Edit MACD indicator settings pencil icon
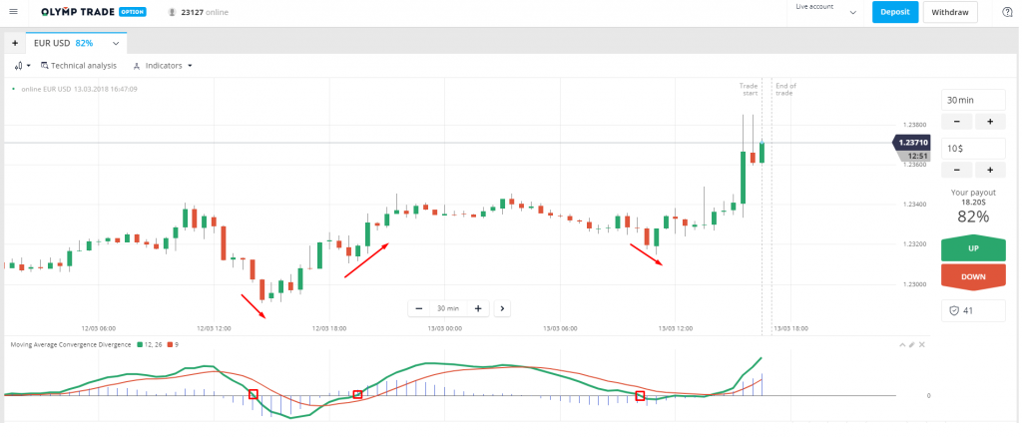 912,344
